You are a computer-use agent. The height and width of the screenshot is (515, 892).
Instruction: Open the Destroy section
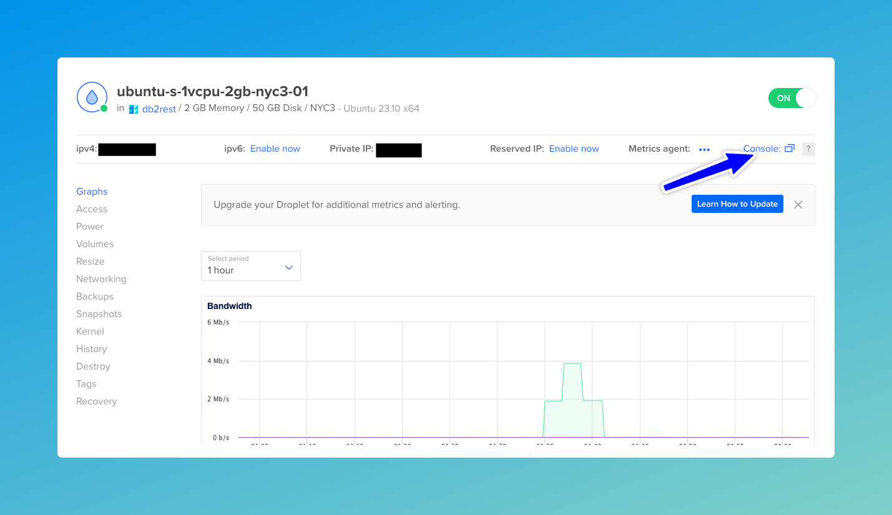tap(93, 366)
